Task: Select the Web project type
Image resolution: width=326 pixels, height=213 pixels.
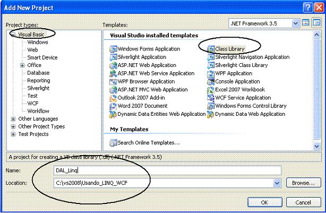Action: (x=32, y=50)
